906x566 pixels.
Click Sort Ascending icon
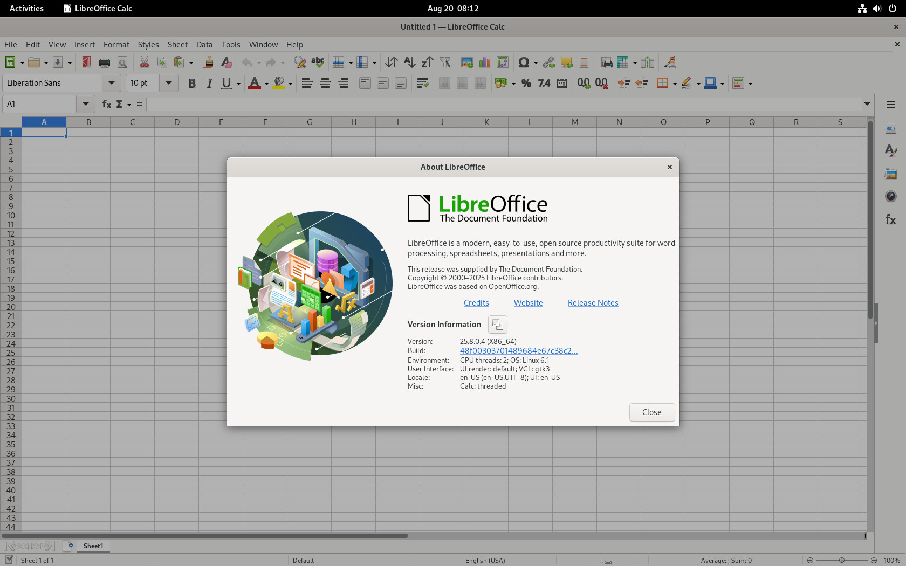pos(409,63)
